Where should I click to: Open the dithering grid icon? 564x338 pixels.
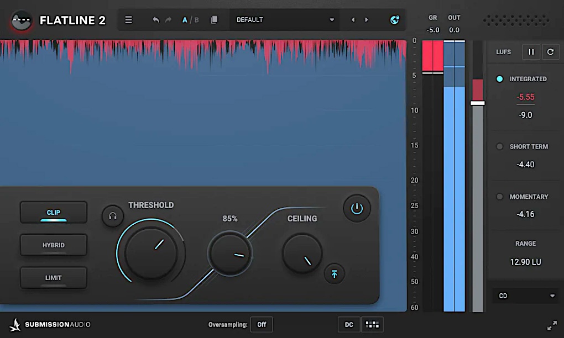tap(372, 324)
